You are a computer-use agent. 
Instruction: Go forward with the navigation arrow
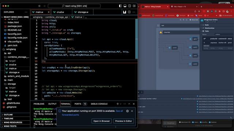click(x=44, y=6)
